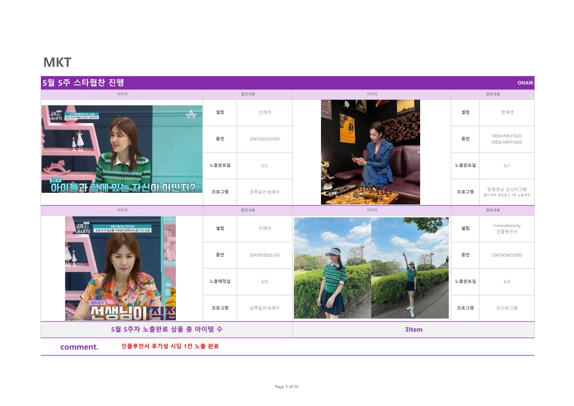
Task: Click caption 선생님이 직접 in floral image
Action: 133,313
